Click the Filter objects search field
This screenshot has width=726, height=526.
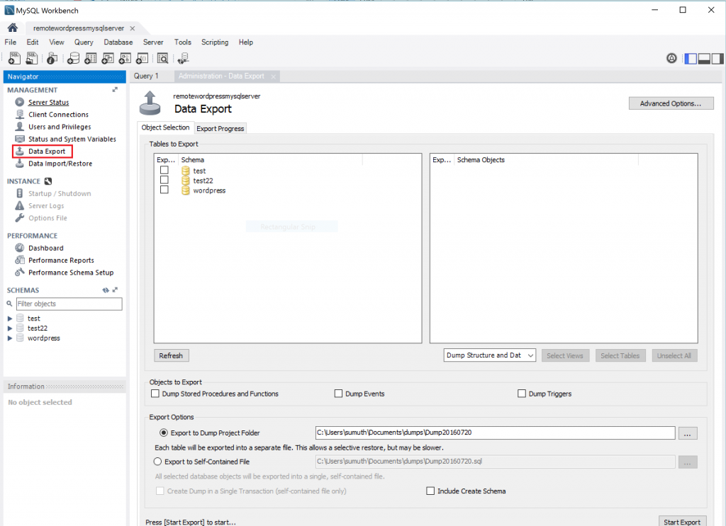tap(68, 304)
